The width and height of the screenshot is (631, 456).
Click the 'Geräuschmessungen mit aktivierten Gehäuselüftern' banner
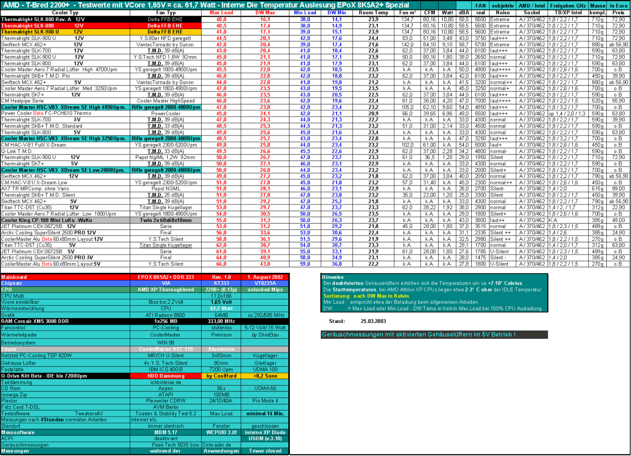[434, 335]
